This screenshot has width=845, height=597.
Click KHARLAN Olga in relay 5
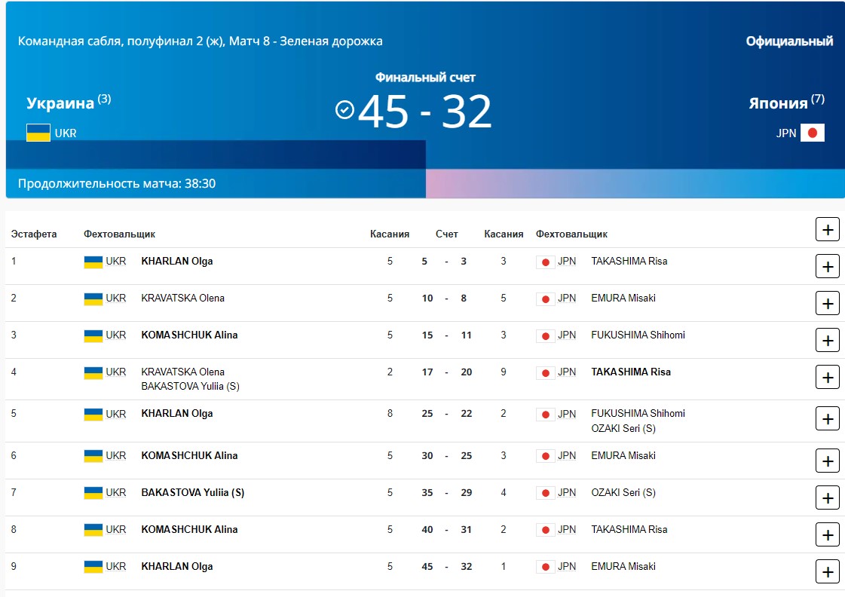(x=176, y=413)
